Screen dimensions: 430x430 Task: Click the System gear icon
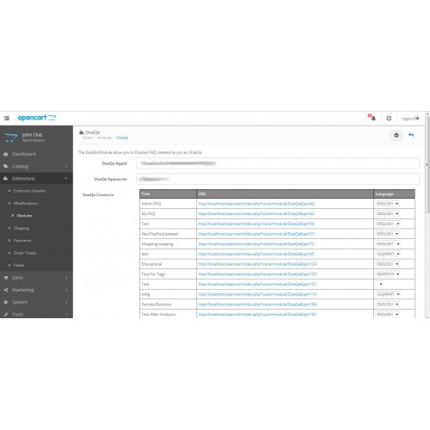6,302
